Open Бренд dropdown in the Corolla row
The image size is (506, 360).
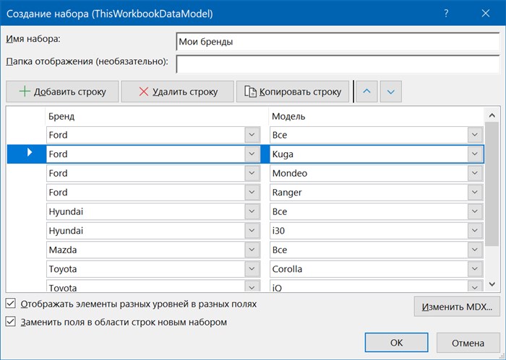(252, 269)
